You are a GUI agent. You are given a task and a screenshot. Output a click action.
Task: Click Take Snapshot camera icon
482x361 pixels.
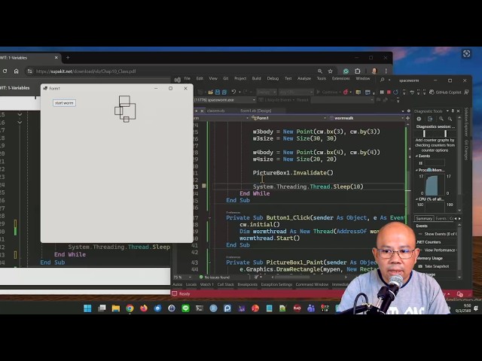pos(420,266)
